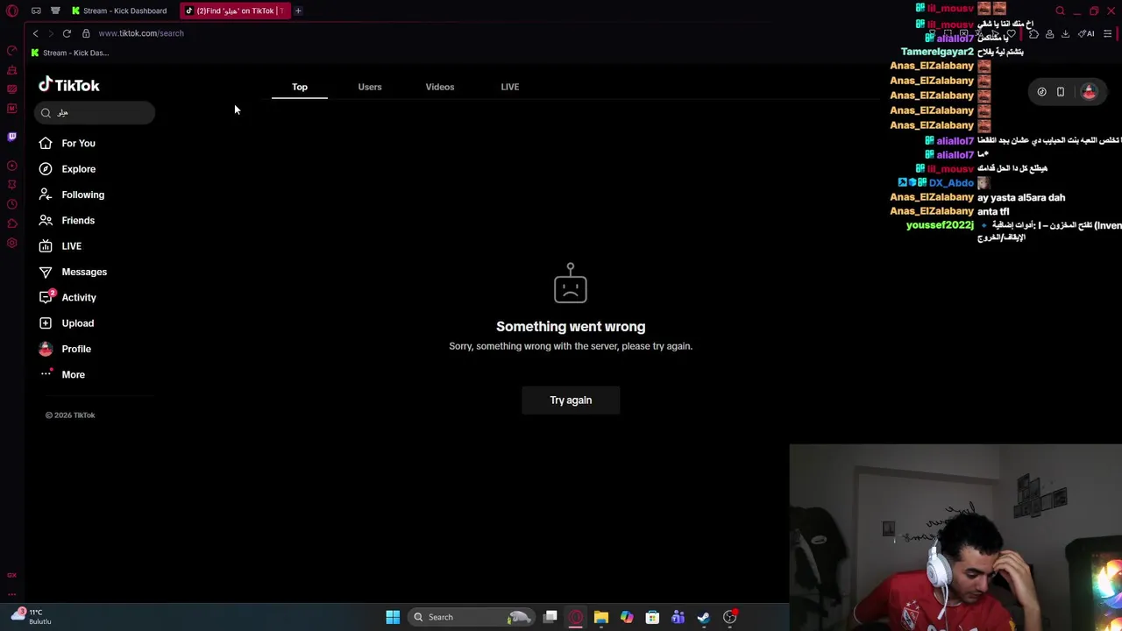Reload the current page

click(67, 33)
